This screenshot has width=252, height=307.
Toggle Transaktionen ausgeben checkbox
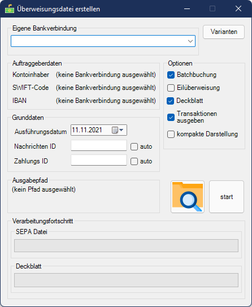171,118
